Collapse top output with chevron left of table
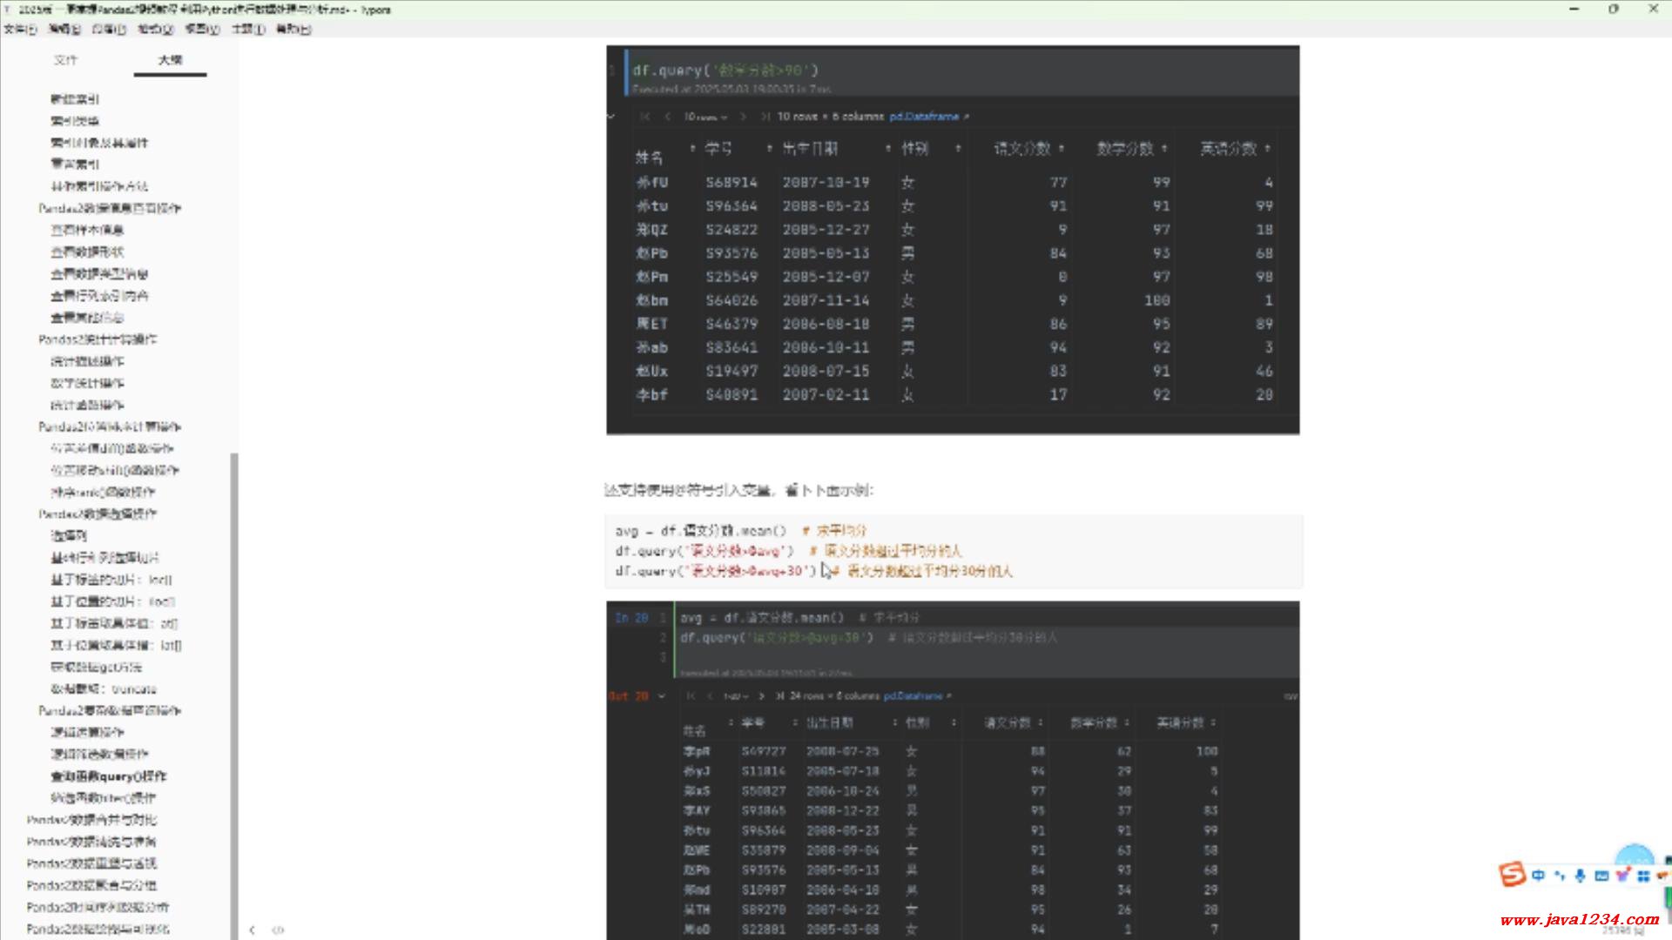Screen dimensions: 1672x940 (611, 116)
